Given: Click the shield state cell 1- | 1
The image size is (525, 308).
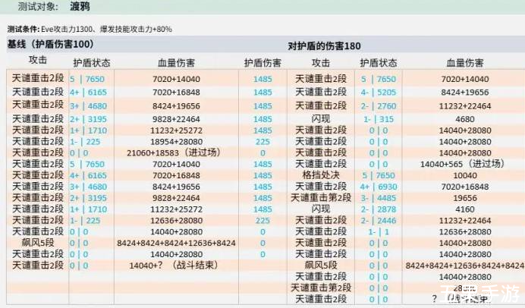Looking at the screenshot, I should tap(379, 232).
